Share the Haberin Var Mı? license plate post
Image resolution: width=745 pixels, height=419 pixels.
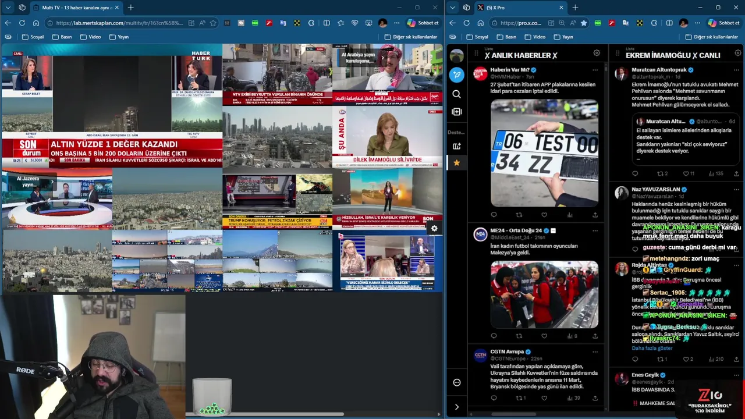click(595, 215)
